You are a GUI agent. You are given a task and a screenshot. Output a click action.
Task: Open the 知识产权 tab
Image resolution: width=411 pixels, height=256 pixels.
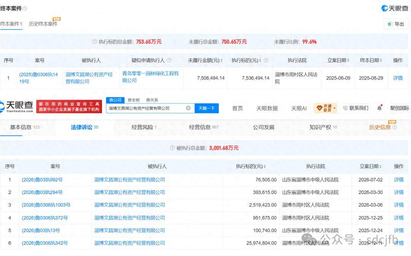tap(323, 127)
